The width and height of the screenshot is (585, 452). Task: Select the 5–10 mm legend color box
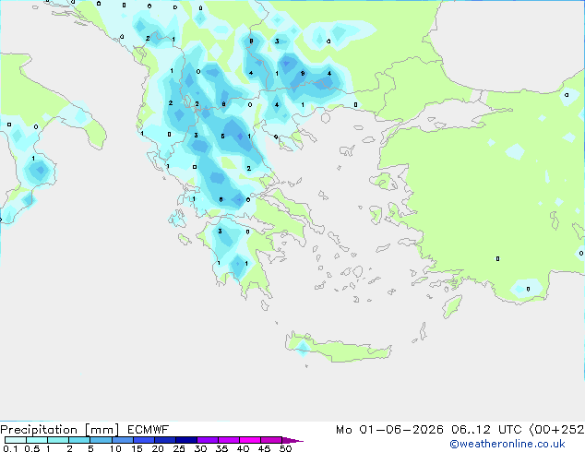[101, 440]
